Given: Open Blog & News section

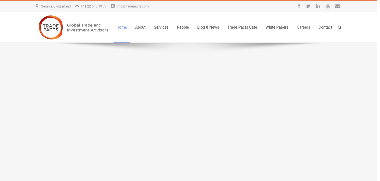Looking at the screenshot, I should (208, 27).
